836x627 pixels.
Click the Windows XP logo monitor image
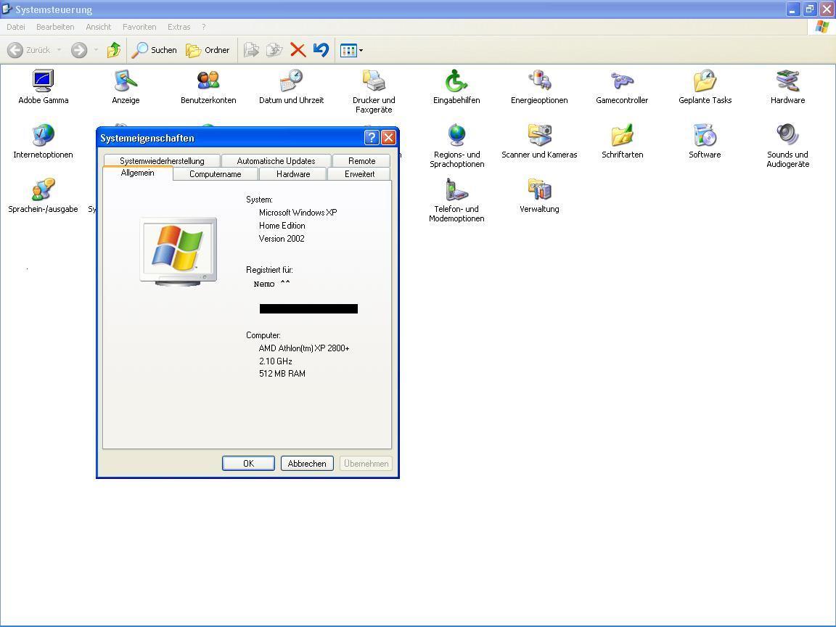tap(178, 252)
